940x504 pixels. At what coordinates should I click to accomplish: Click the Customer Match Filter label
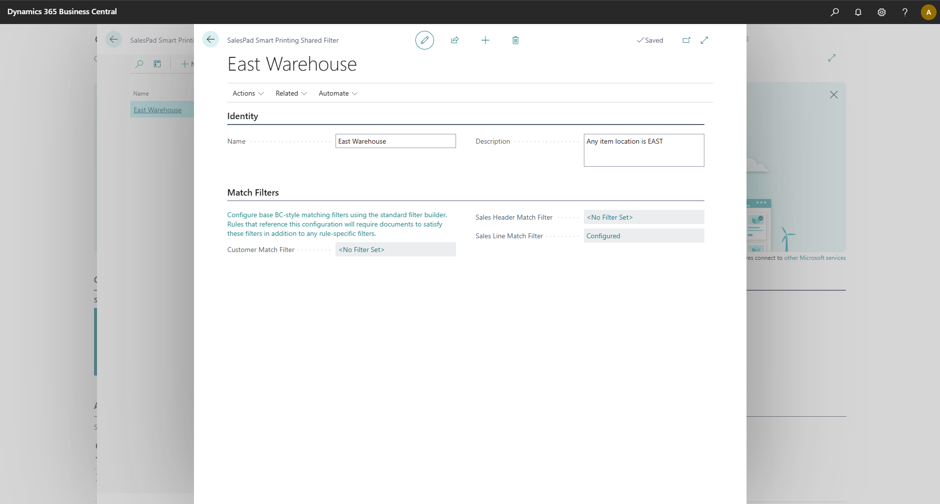[x=261, y=250]
